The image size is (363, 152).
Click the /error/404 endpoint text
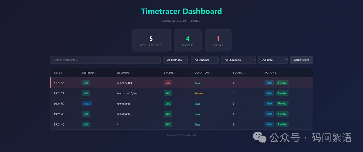124,83
